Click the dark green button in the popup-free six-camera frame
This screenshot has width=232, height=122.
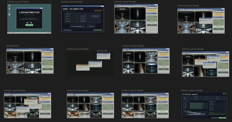(163, 69)
